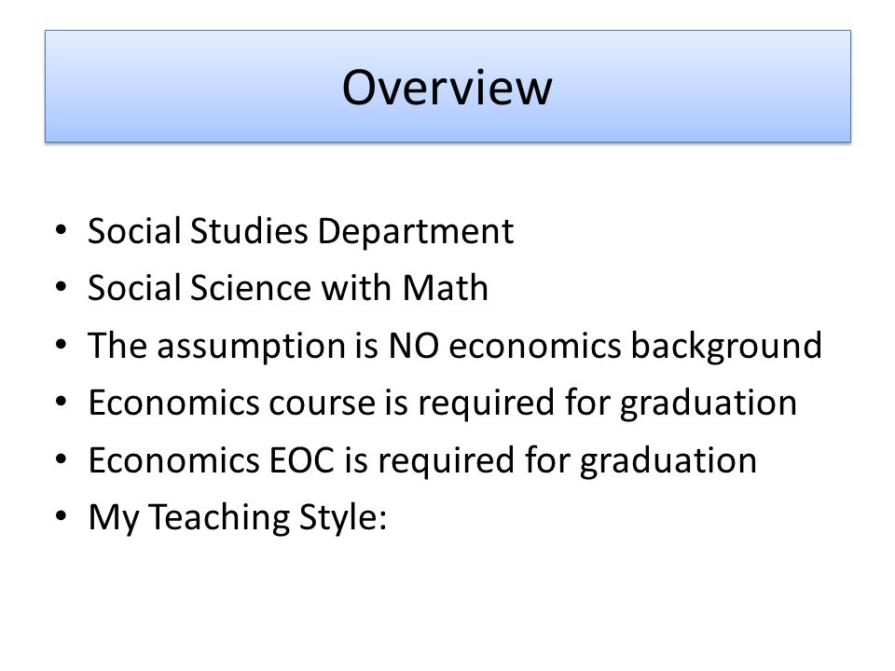
Task: Click the bullet dot before Social Studies Department
Action: point(62,230)
